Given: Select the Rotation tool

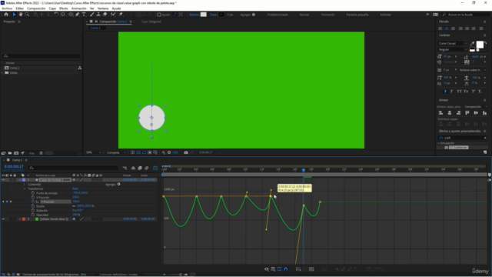Looking at the screenshot, I should (x=56, y=15).
